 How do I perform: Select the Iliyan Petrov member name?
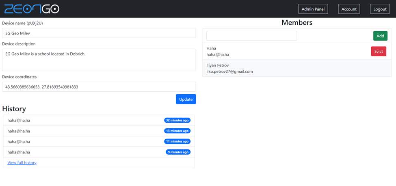pyautogui.click(x=217, y=65)
